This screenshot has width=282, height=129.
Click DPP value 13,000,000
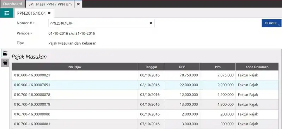pos(189,104)
